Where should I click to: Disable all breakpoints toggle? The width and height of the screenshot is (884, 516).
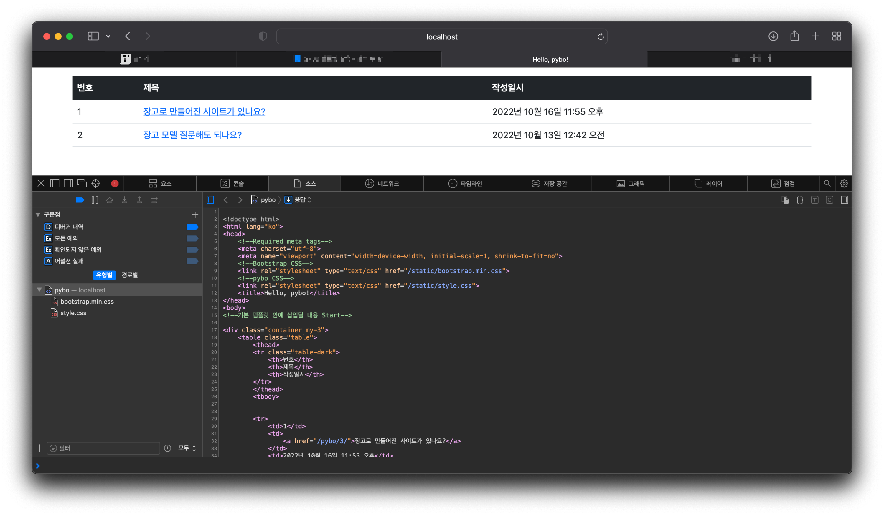click(x=80, y=200)
